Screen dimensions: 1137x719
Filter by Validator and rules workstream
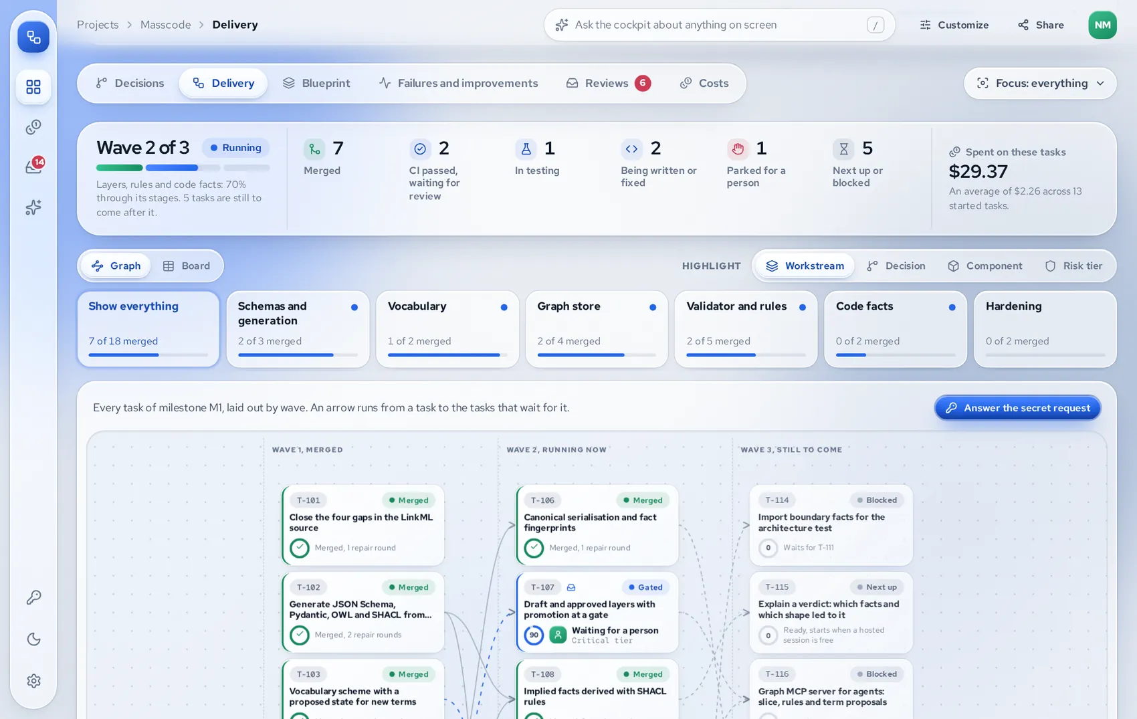click(x=746, y=328)
